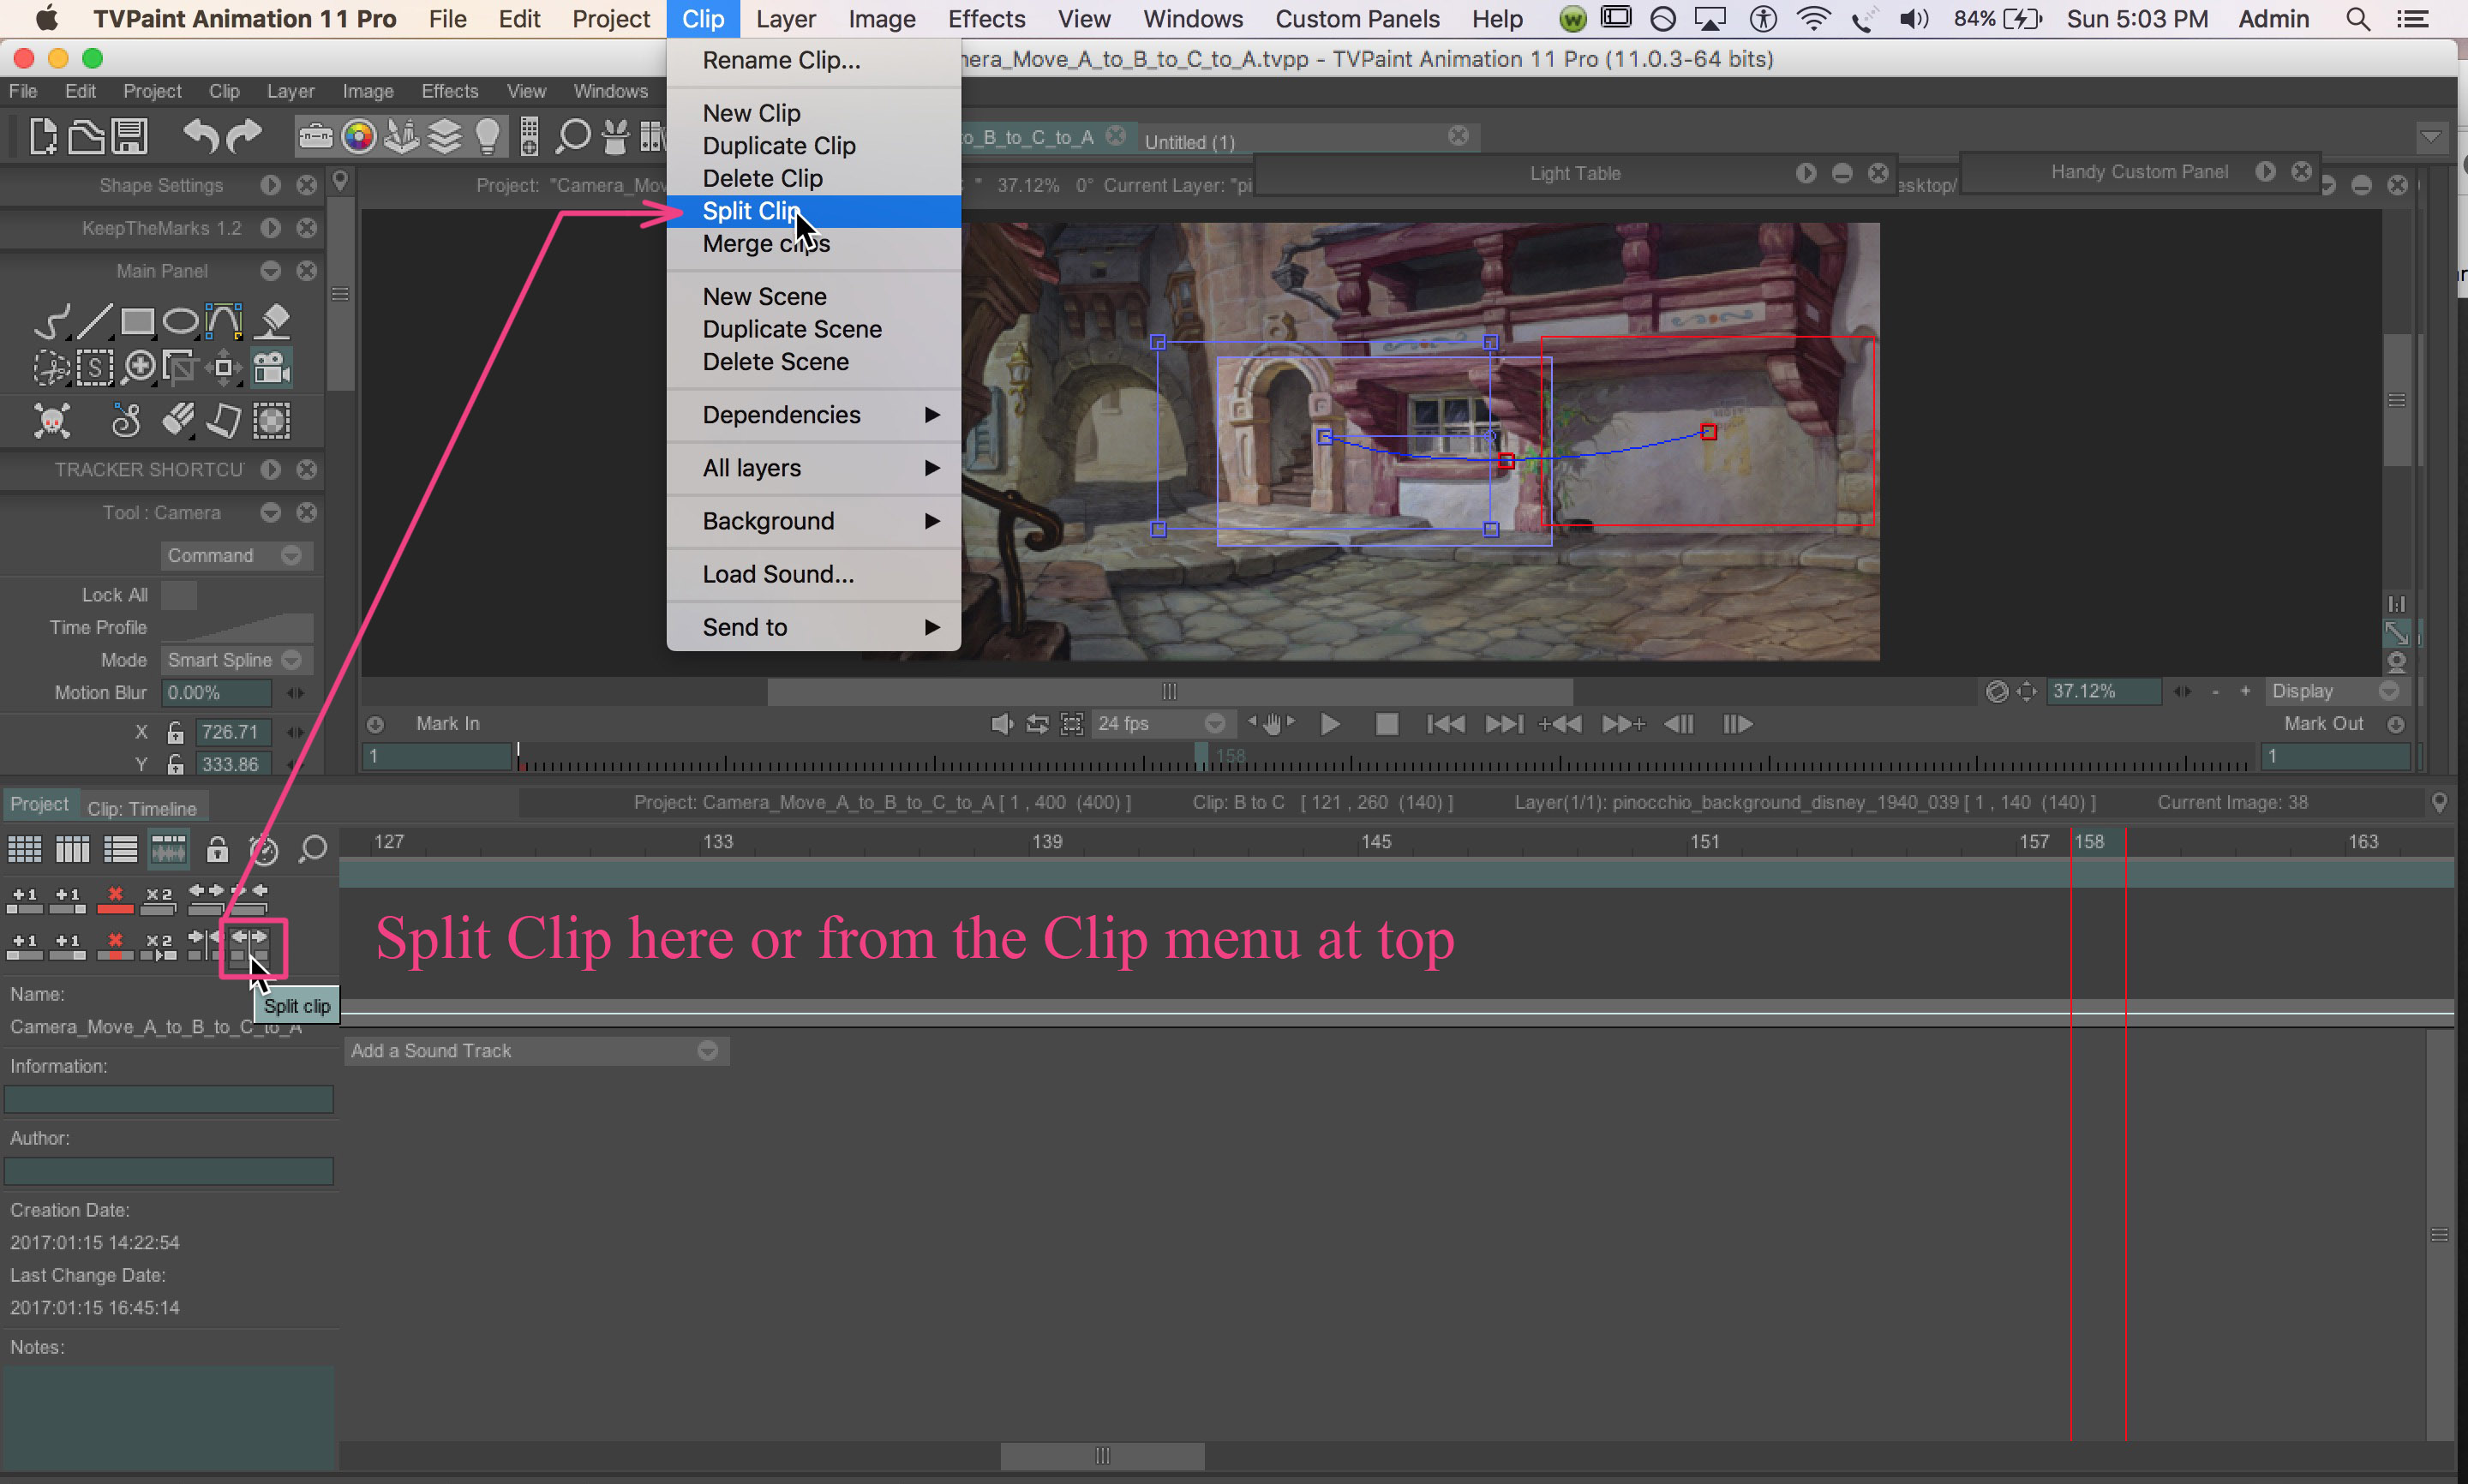2468x1484 pixels.
Task: Choose Duplicate Scene menu item
Action: (813, 329)
